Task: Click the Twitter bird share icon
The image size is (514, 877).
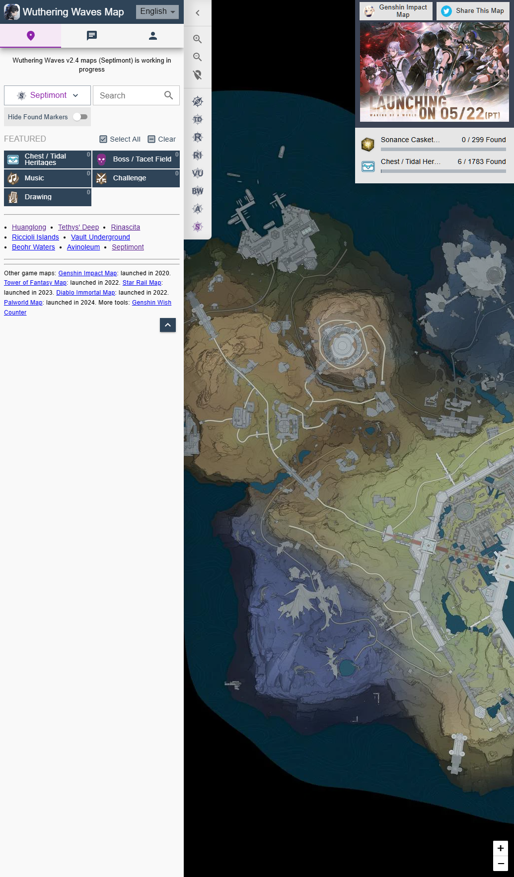Action: [446, 11]
